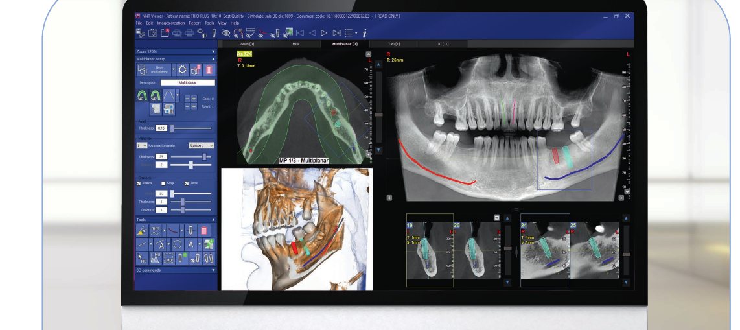740x330 pixels.
Task: Click the Axial thickness 0,15 input field
Action: coord(161,128)
